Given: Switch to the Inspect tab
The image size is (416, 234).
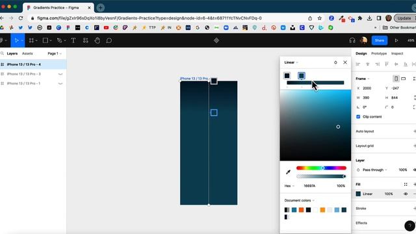Looking at the screenshot, I should [397, 53].
